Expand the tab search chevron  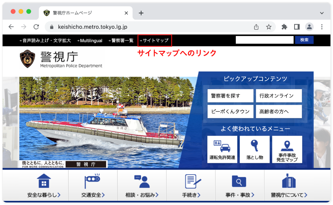(322, 13)
